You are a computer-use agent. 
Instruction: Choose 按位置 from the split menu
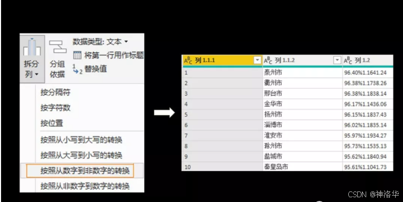(52, 123)
